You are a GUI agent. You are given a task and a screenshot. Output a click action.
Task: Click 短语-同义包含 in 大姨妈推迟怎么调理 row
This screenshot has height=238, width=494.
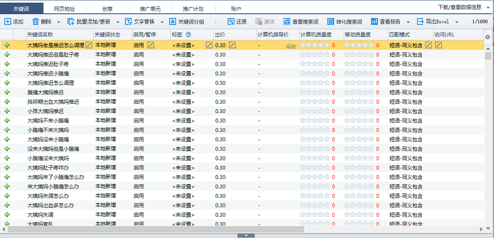coord(406,83)
